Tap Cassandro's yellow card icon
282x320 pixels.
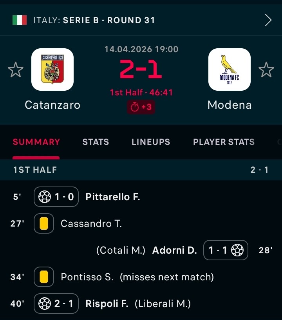pyautogui.click(x=44, y=223)
